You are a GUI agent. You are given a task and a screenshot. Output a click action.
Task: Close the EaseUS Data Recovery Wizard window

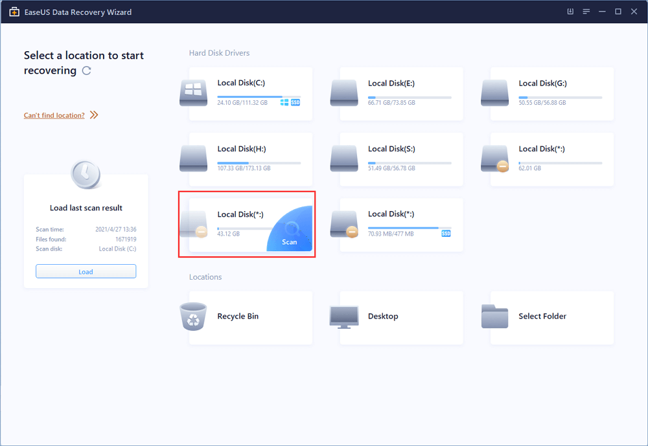(634, 12)
